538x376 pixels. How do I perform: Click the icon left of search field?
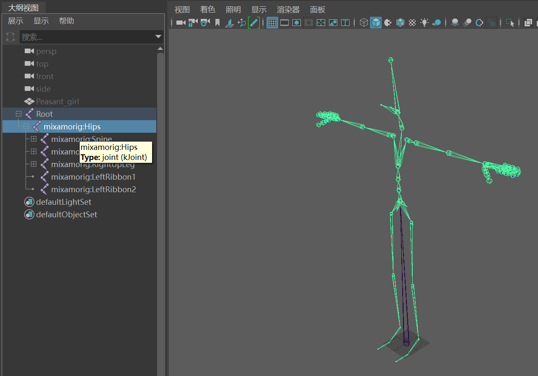[x=10, y=37]
